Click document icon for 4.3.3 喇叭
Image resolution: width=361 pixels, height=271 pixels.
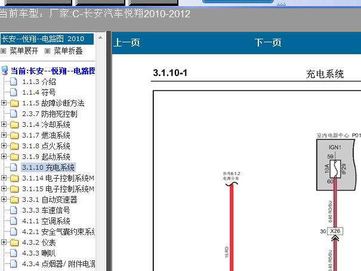click(x=14, y=253)
